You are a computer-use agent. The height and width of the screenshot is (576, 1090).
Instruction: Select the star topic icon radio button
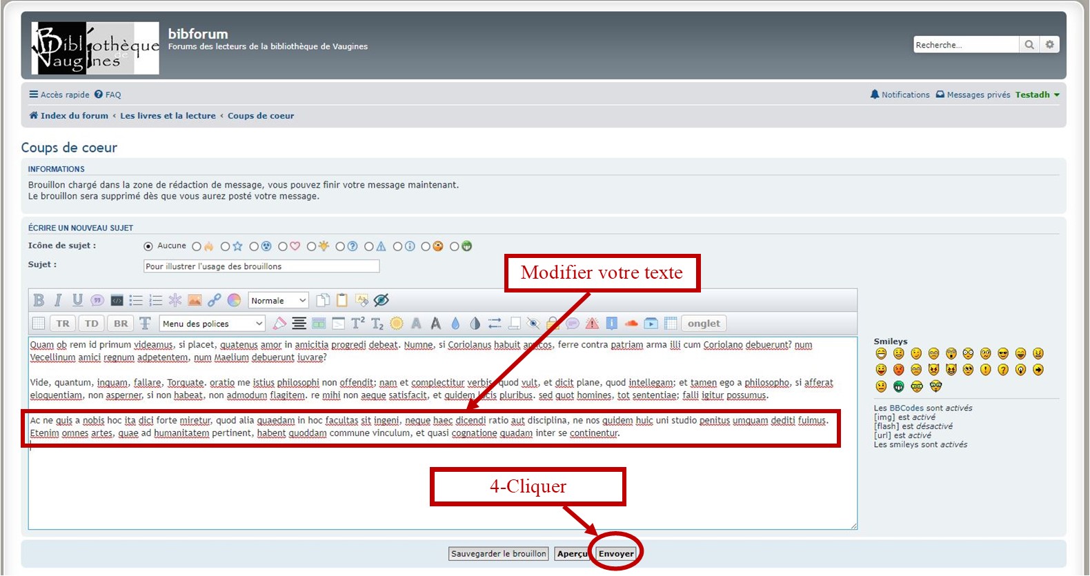[225, 246]
